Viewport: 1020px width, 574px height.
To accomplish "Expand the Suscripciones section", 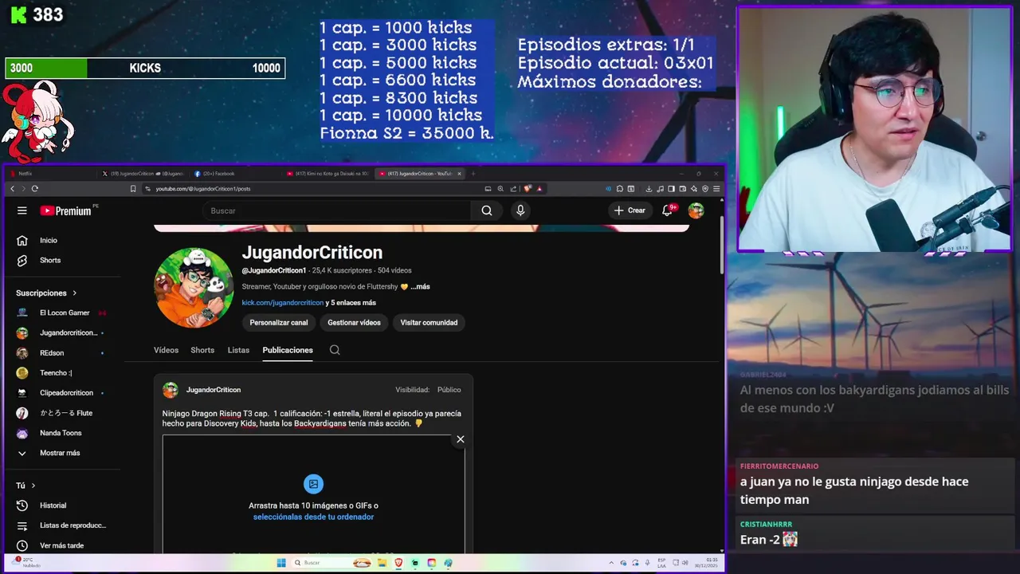I will [46, 293].
